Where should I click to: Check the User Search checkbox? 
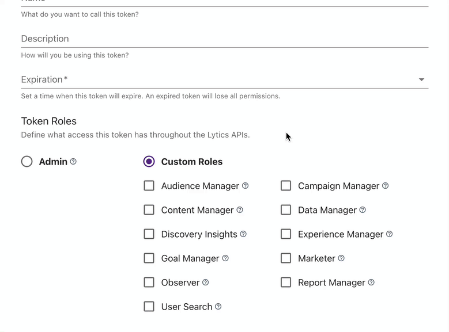click(149, 307)
